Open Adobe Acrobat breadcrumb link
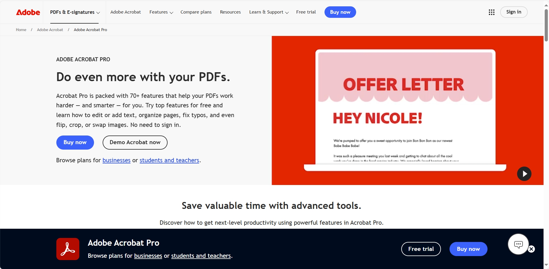The image size is (549, 269). pos(50,30)
